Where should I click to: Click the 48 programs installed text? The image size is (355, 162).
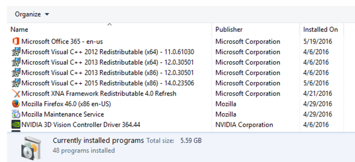[x=84, y=151]
